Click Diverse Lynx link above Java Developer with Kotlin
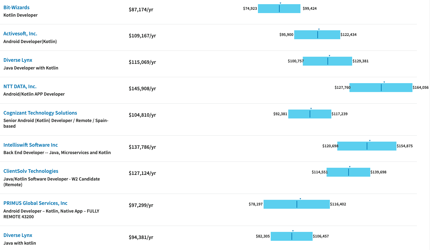This screenshot has height=250, width=430. coord(18,60)
